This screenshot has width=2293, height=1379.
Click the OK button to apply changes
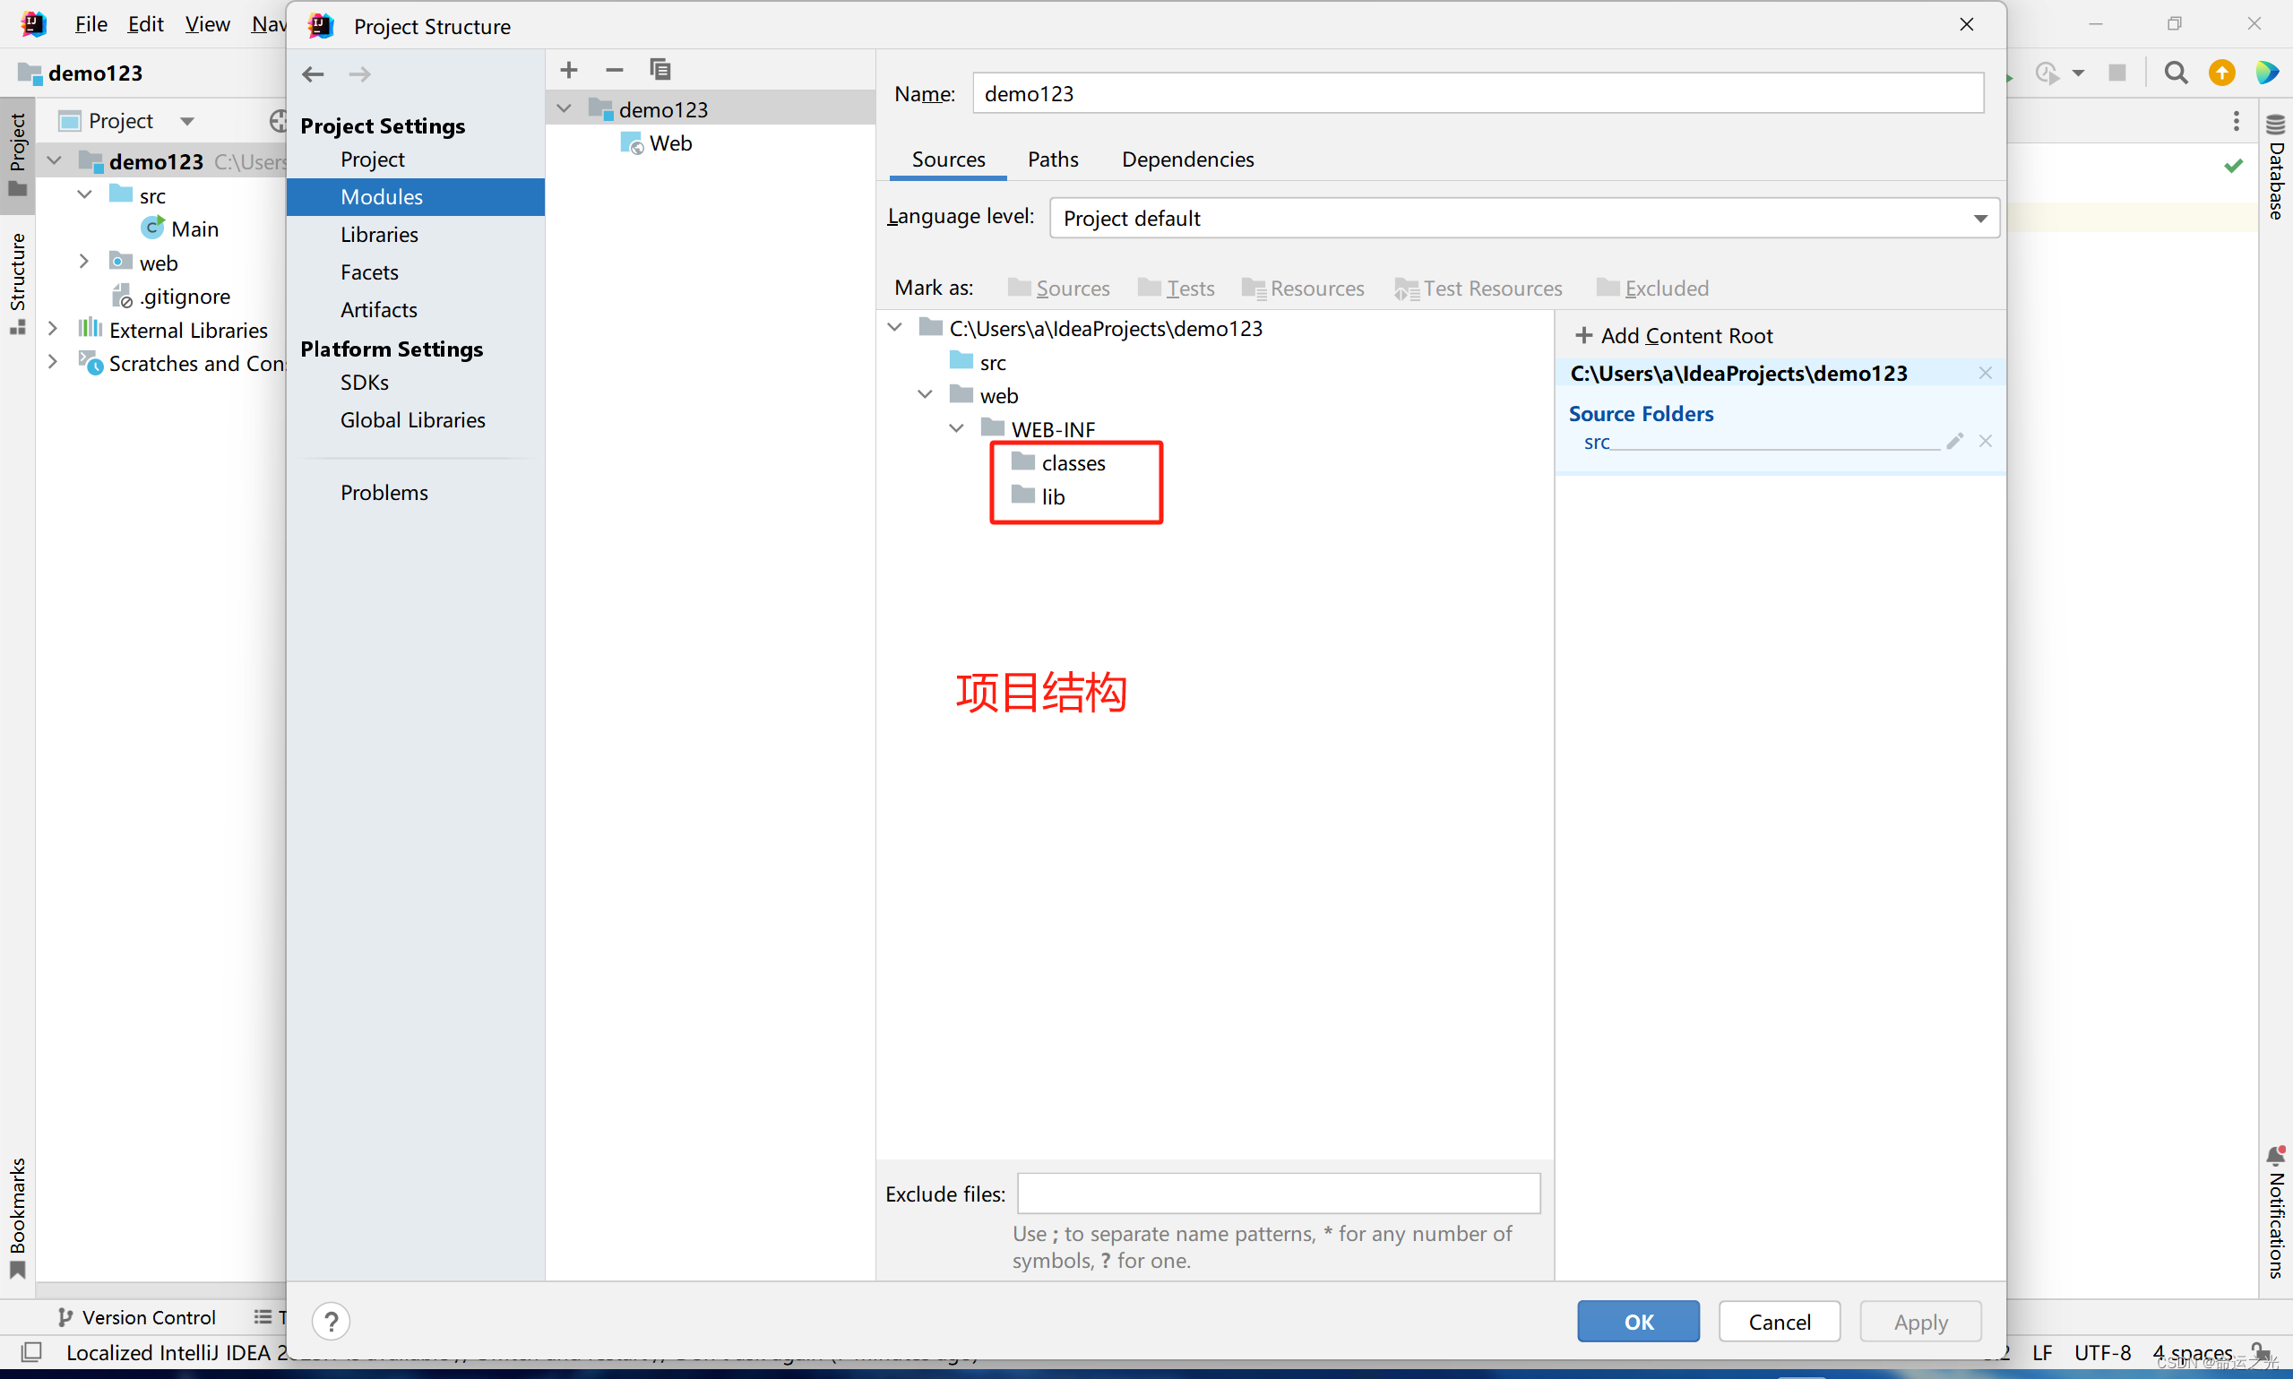pyautogui.click(x=1638, y=1320)
